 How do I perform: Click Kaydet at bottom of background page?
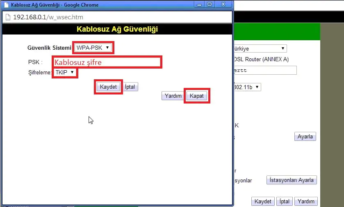coord(263,201)
